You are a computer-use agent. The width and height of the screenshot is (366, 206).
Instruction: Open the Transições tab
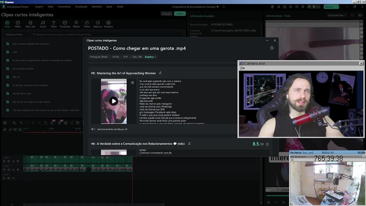point(65,24)
